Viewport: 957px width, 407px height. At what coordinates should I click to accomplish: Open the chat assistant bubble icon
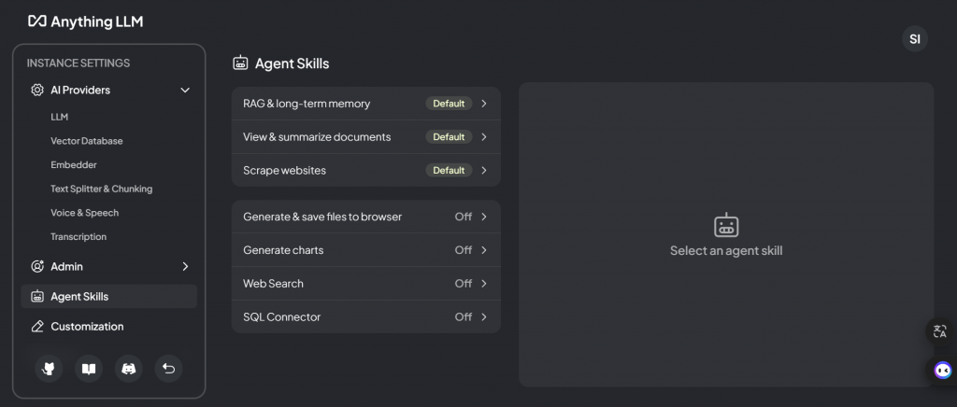coord(943,370)
